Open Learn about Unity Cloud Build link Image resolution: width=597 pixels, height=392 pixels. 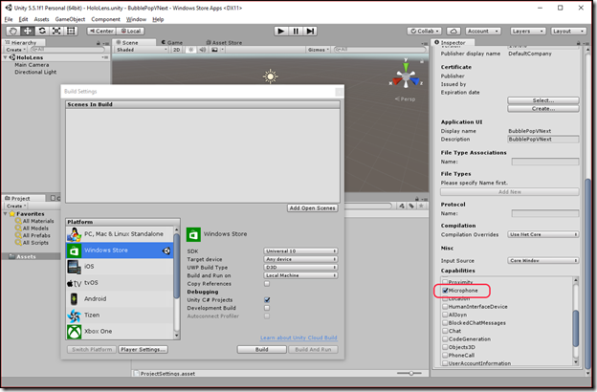[x=298, y=338]
